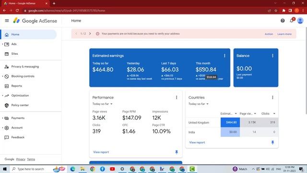Viewport: 307px width, 173px height.
Task: Pin the Countries card
Action: [272, 142]
